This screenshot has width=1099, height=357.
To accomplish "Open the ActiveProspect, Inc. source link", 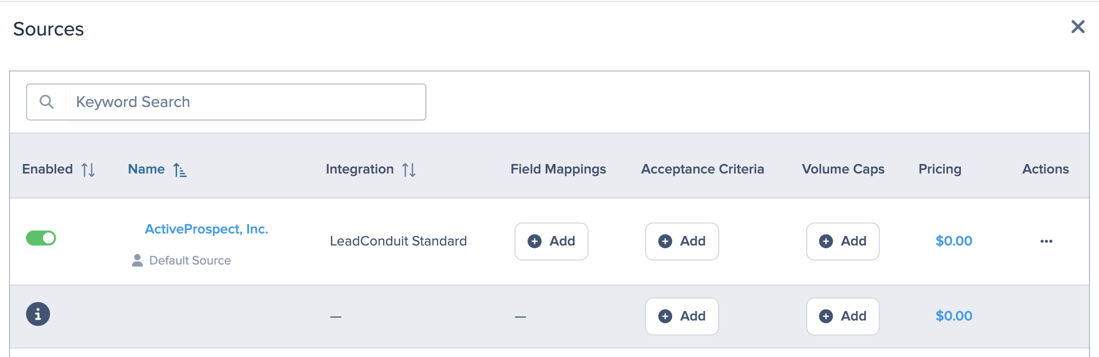I will click(206, 229).
